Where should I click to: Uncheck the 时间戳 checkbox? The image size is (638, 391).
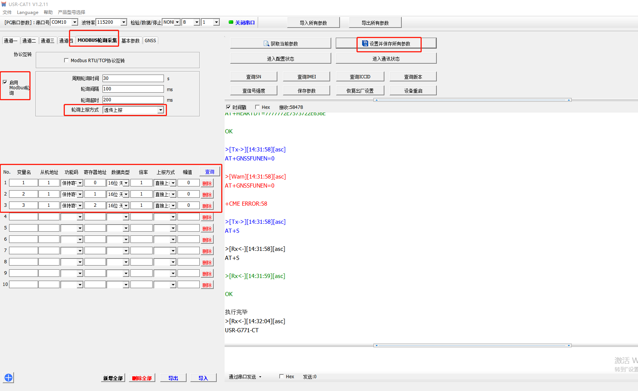point(228,107)
